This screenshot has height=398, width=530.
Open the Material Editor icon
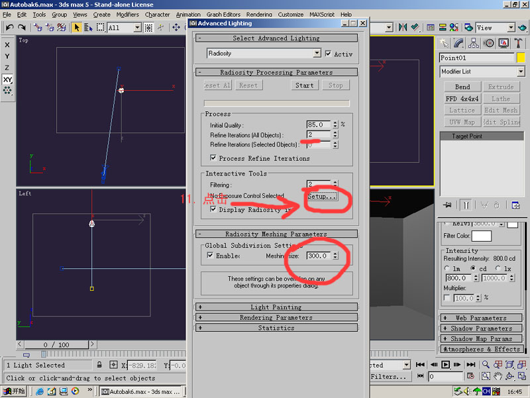click(454, 27)
